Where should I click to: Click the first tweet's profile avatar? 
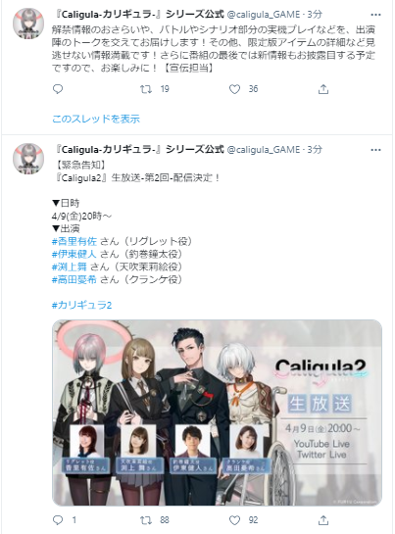coord(28,24)
